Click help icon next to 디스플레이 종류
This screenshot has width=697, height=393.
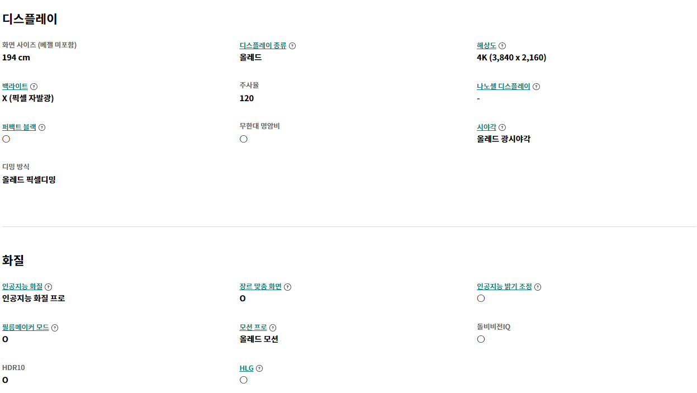pos(292,46)
